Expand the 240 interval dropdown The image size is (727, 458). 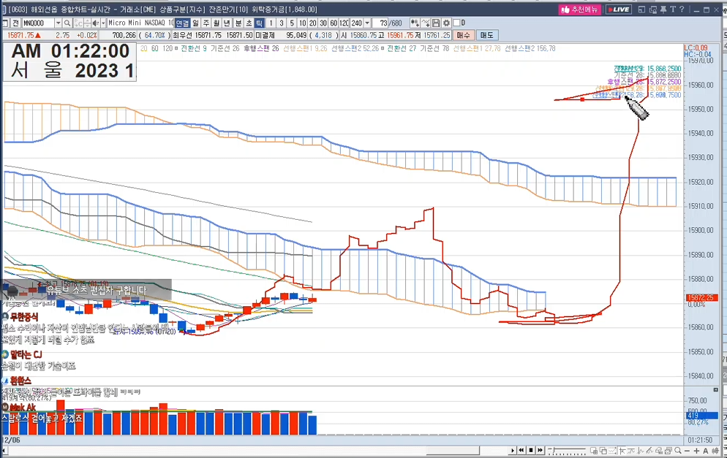[367, 23]
